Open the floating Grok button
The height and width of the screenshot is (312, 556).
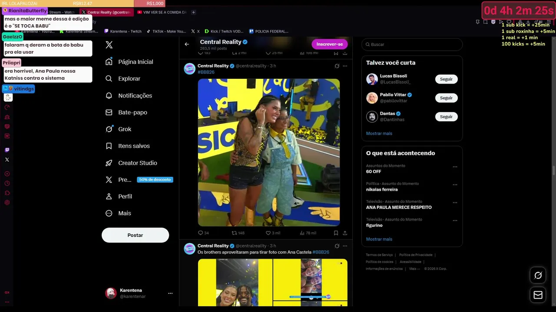[538, 275]
